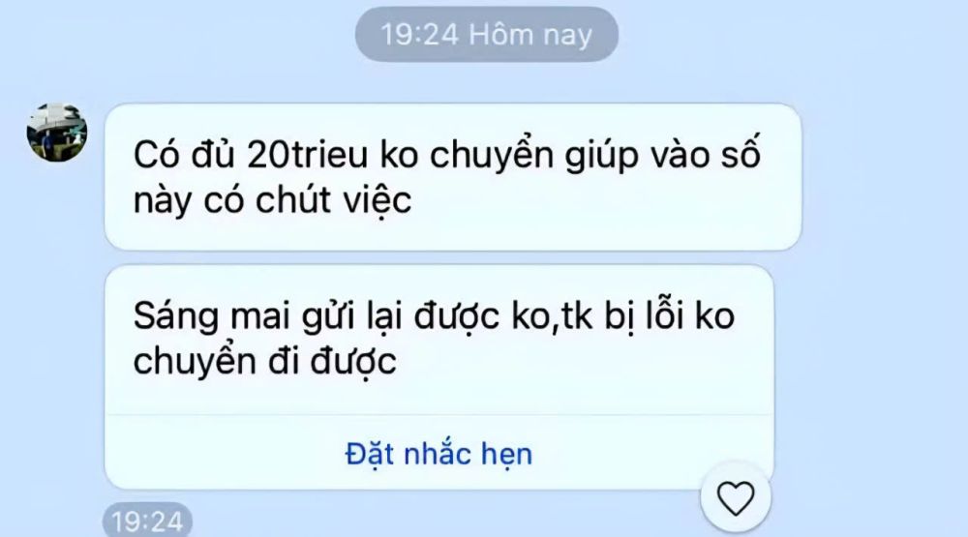Image resolution: width=968 pixels, height=537 pixels.
Task: Click the "Đặt nhắc hẹn" link
Action: 439,454
